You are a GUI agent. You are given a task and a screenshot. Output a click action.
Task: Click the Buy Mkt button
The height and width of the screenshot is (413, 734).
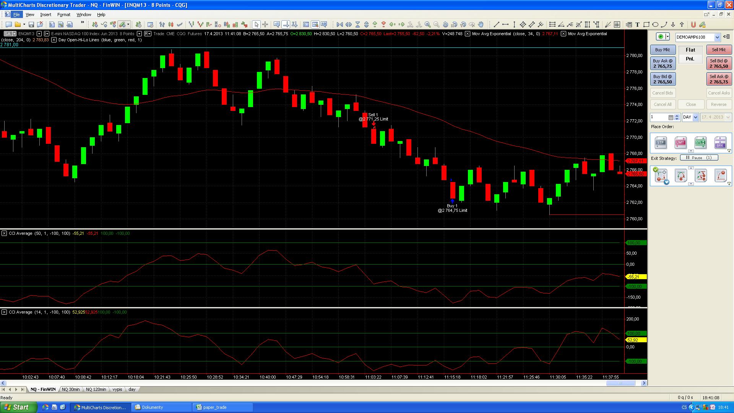click(x=663, y=50)
